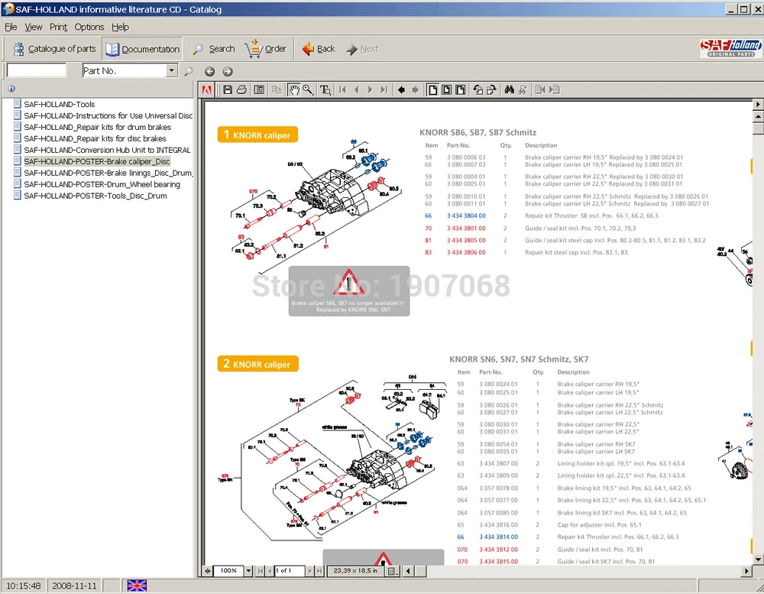The width and height of the screenshot is (764, 594).
Task: Open the page layout dropdown in status bar
Action: point(392,571)
